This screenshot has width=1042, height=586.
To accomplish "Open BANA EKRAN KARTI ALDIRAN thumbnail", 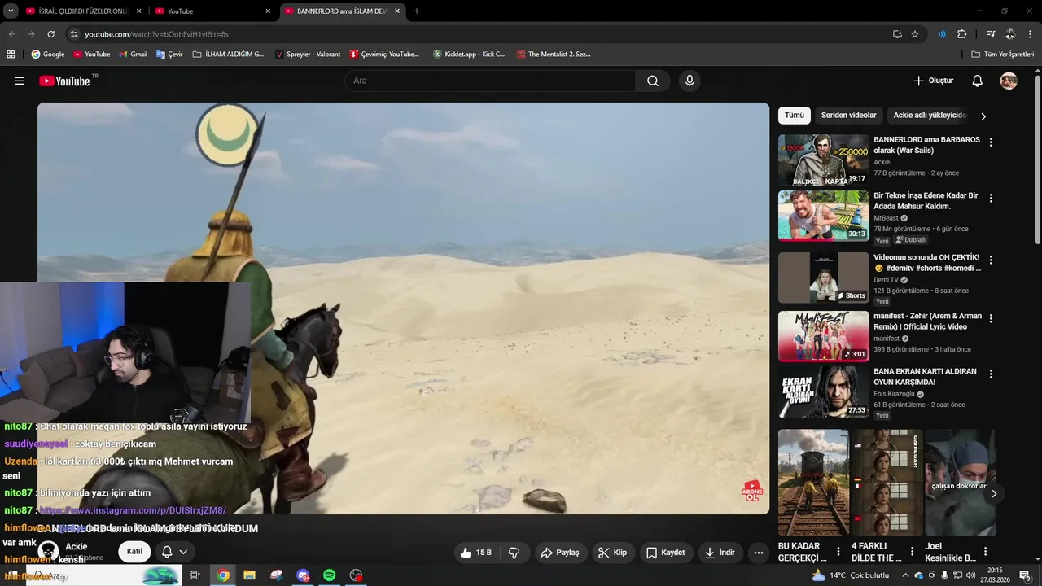I will (824, 391).
